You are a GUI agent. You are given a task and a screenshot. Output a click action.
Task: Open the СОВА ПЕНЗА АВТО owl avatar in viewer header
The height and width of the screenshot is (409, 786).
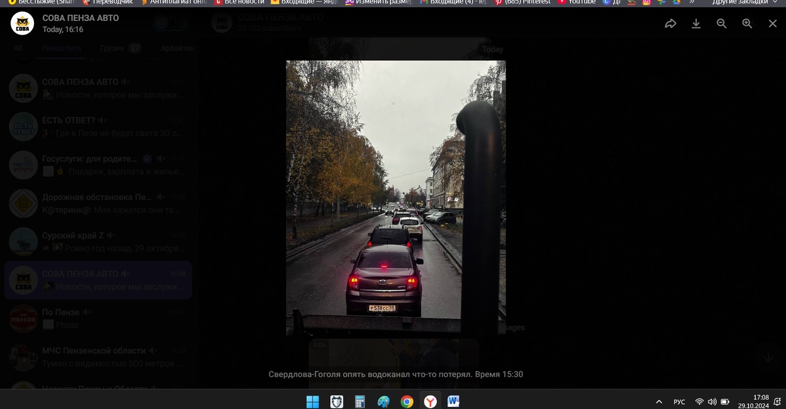point(22,24)
